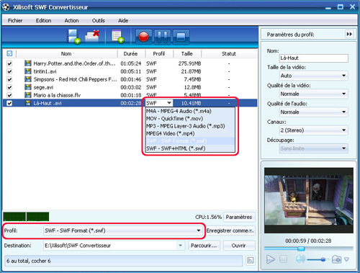This screenshot has width=360, height=273.
Task: Choose SWF - SWF Format (*.swf) option
Action: click(190, 140)
